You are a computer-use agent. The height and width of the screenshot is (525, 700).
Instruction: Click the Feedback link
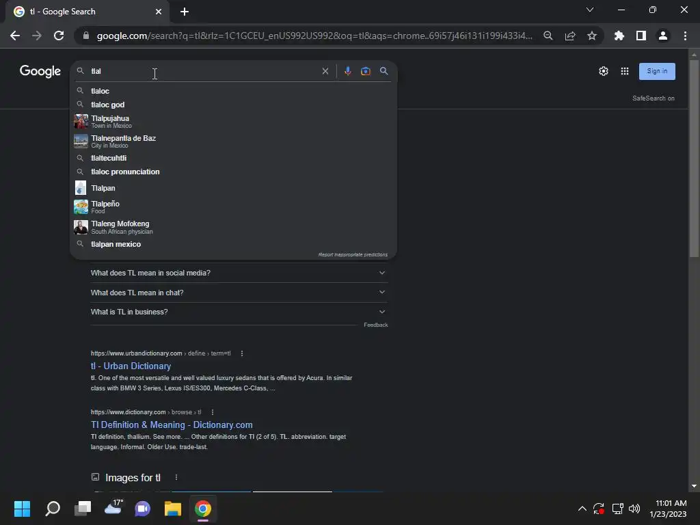[x=375, y=325]
